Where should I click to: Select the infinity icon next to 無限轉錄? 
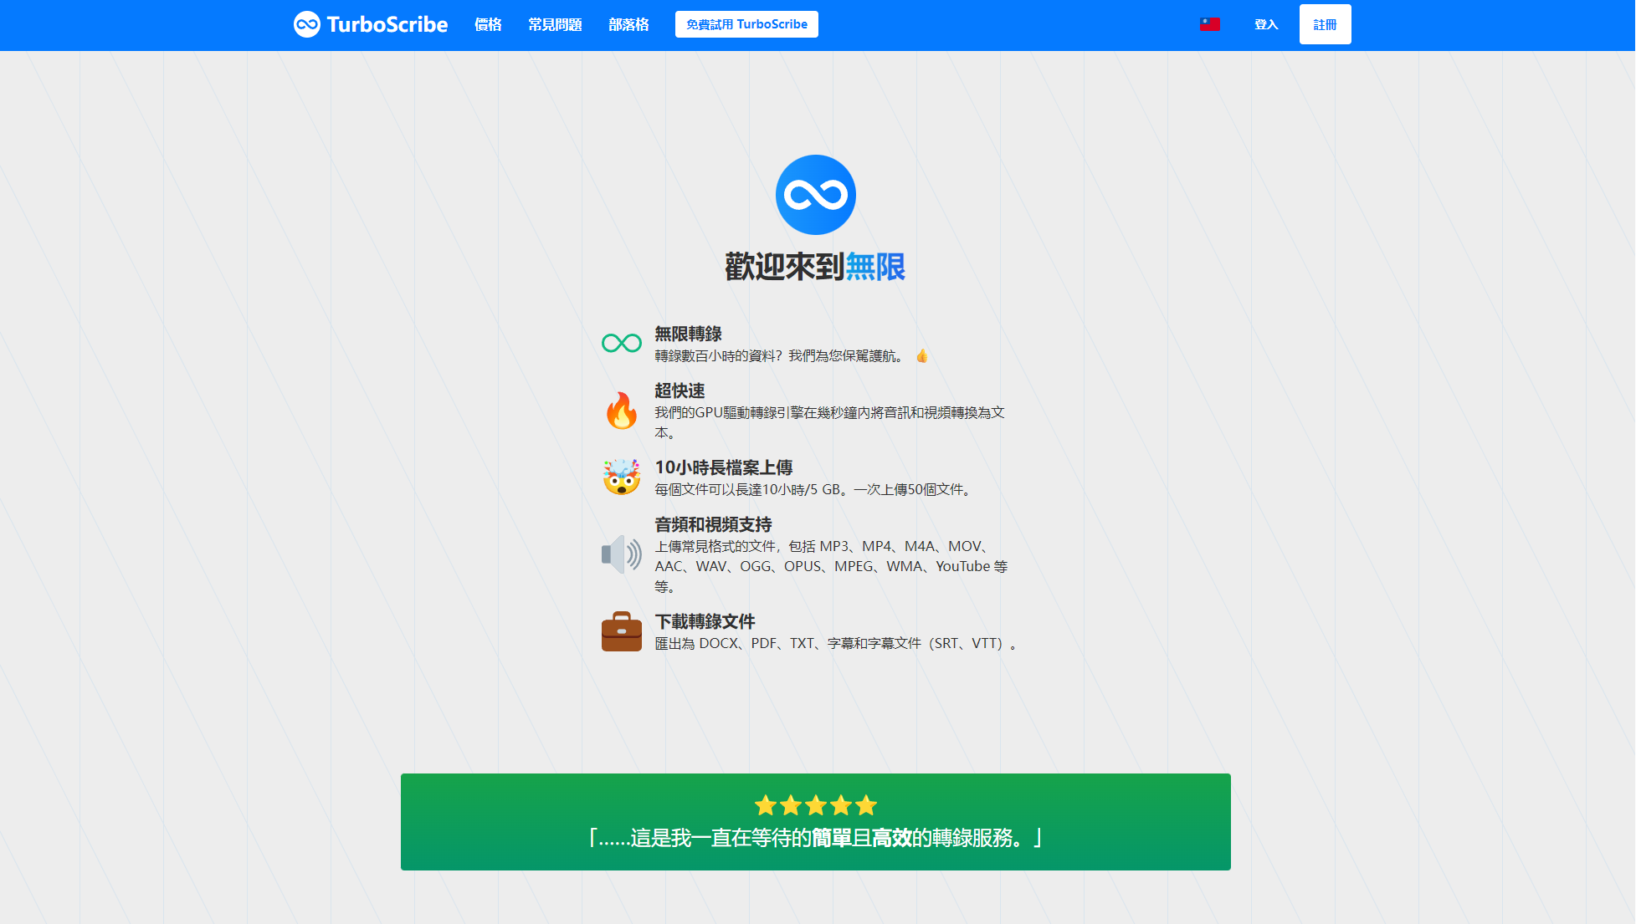[x=622, y=342]
